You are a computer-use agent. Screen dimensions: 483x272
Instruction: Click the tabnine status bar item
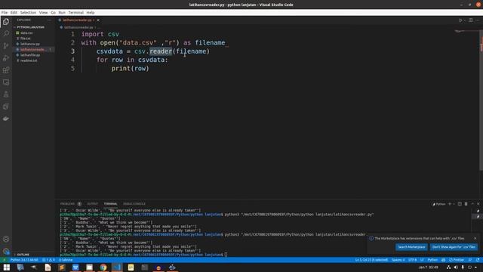pos(66,260)
